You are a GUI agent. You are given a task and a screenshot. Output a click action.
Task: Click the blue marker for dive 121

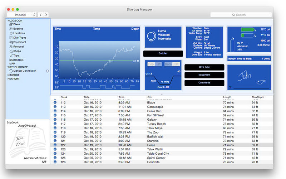point(55,141)
